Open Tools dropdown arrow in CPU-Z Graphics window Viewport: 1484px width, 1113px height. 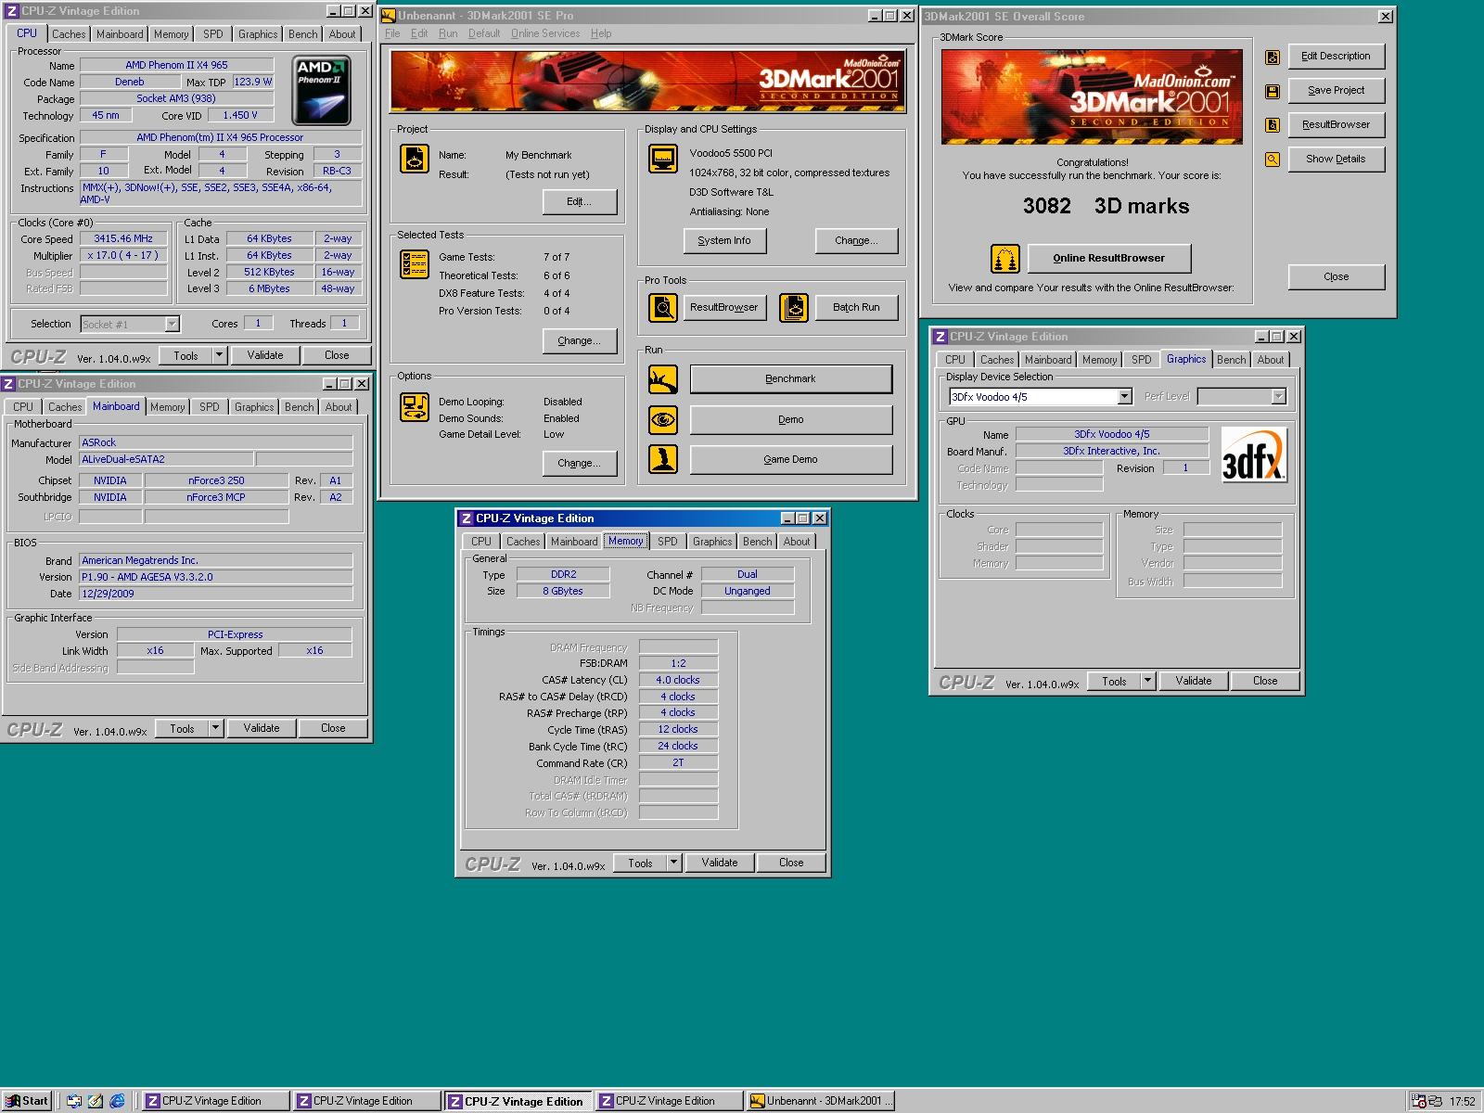[1147, 681]
